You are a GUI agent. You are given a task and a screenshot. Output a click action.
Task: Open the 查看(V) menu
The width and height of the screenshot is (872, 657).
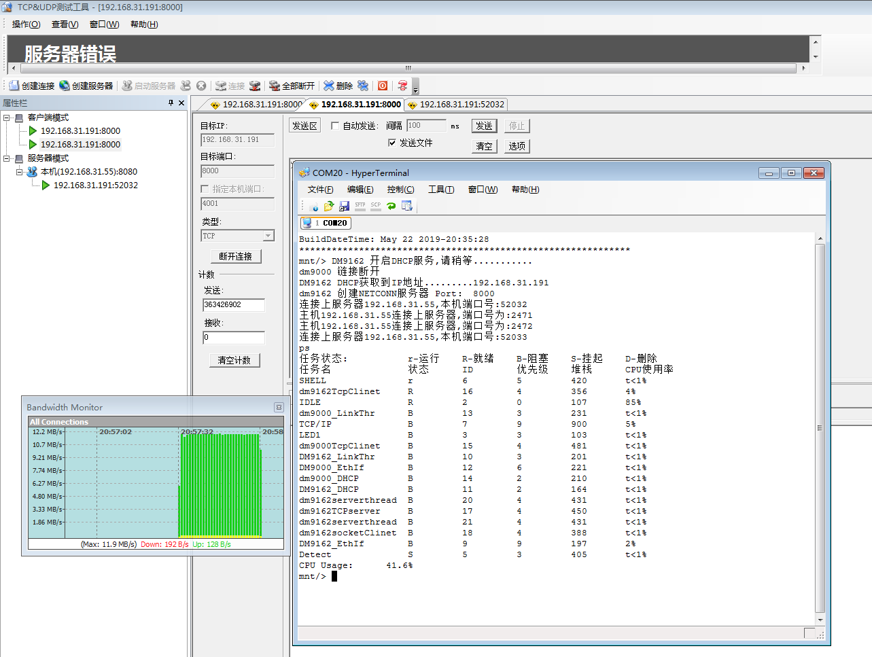click(x=65, y=24)
